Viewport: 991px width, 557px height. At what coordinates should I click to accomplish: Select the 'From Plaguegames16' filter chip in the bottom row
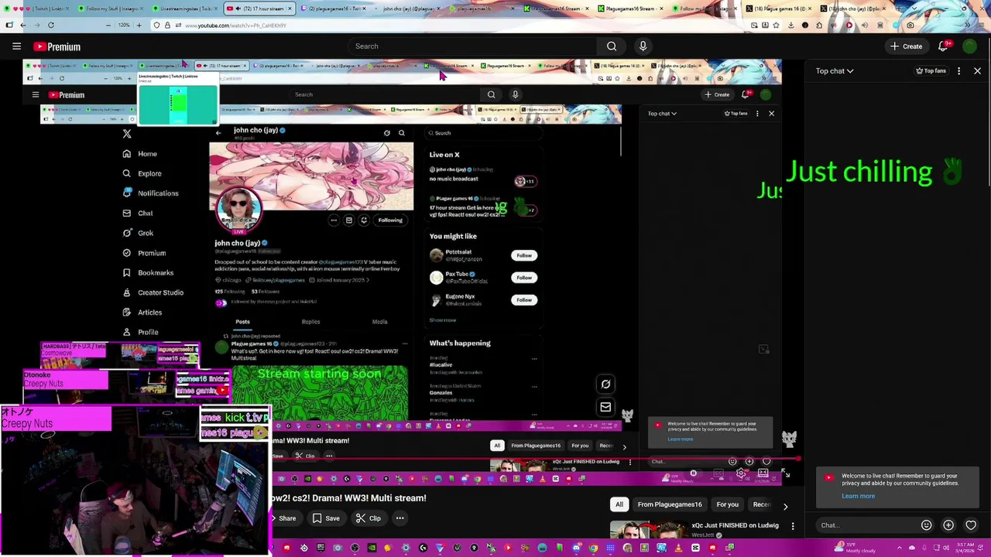[670, 504]
